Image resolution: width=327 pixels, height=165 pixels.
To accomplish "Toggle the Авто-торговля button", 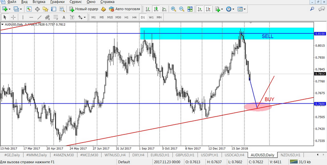I will [125, 9].
